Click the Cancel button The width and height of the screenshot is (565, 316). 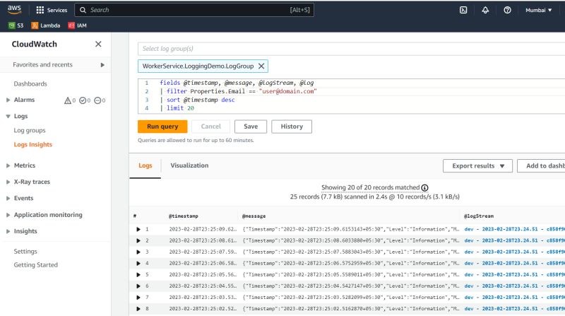coord(210,127)
